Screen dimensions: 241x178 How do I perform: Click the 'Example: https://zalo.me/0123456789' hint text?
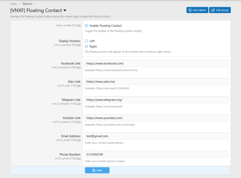[107, 88]
